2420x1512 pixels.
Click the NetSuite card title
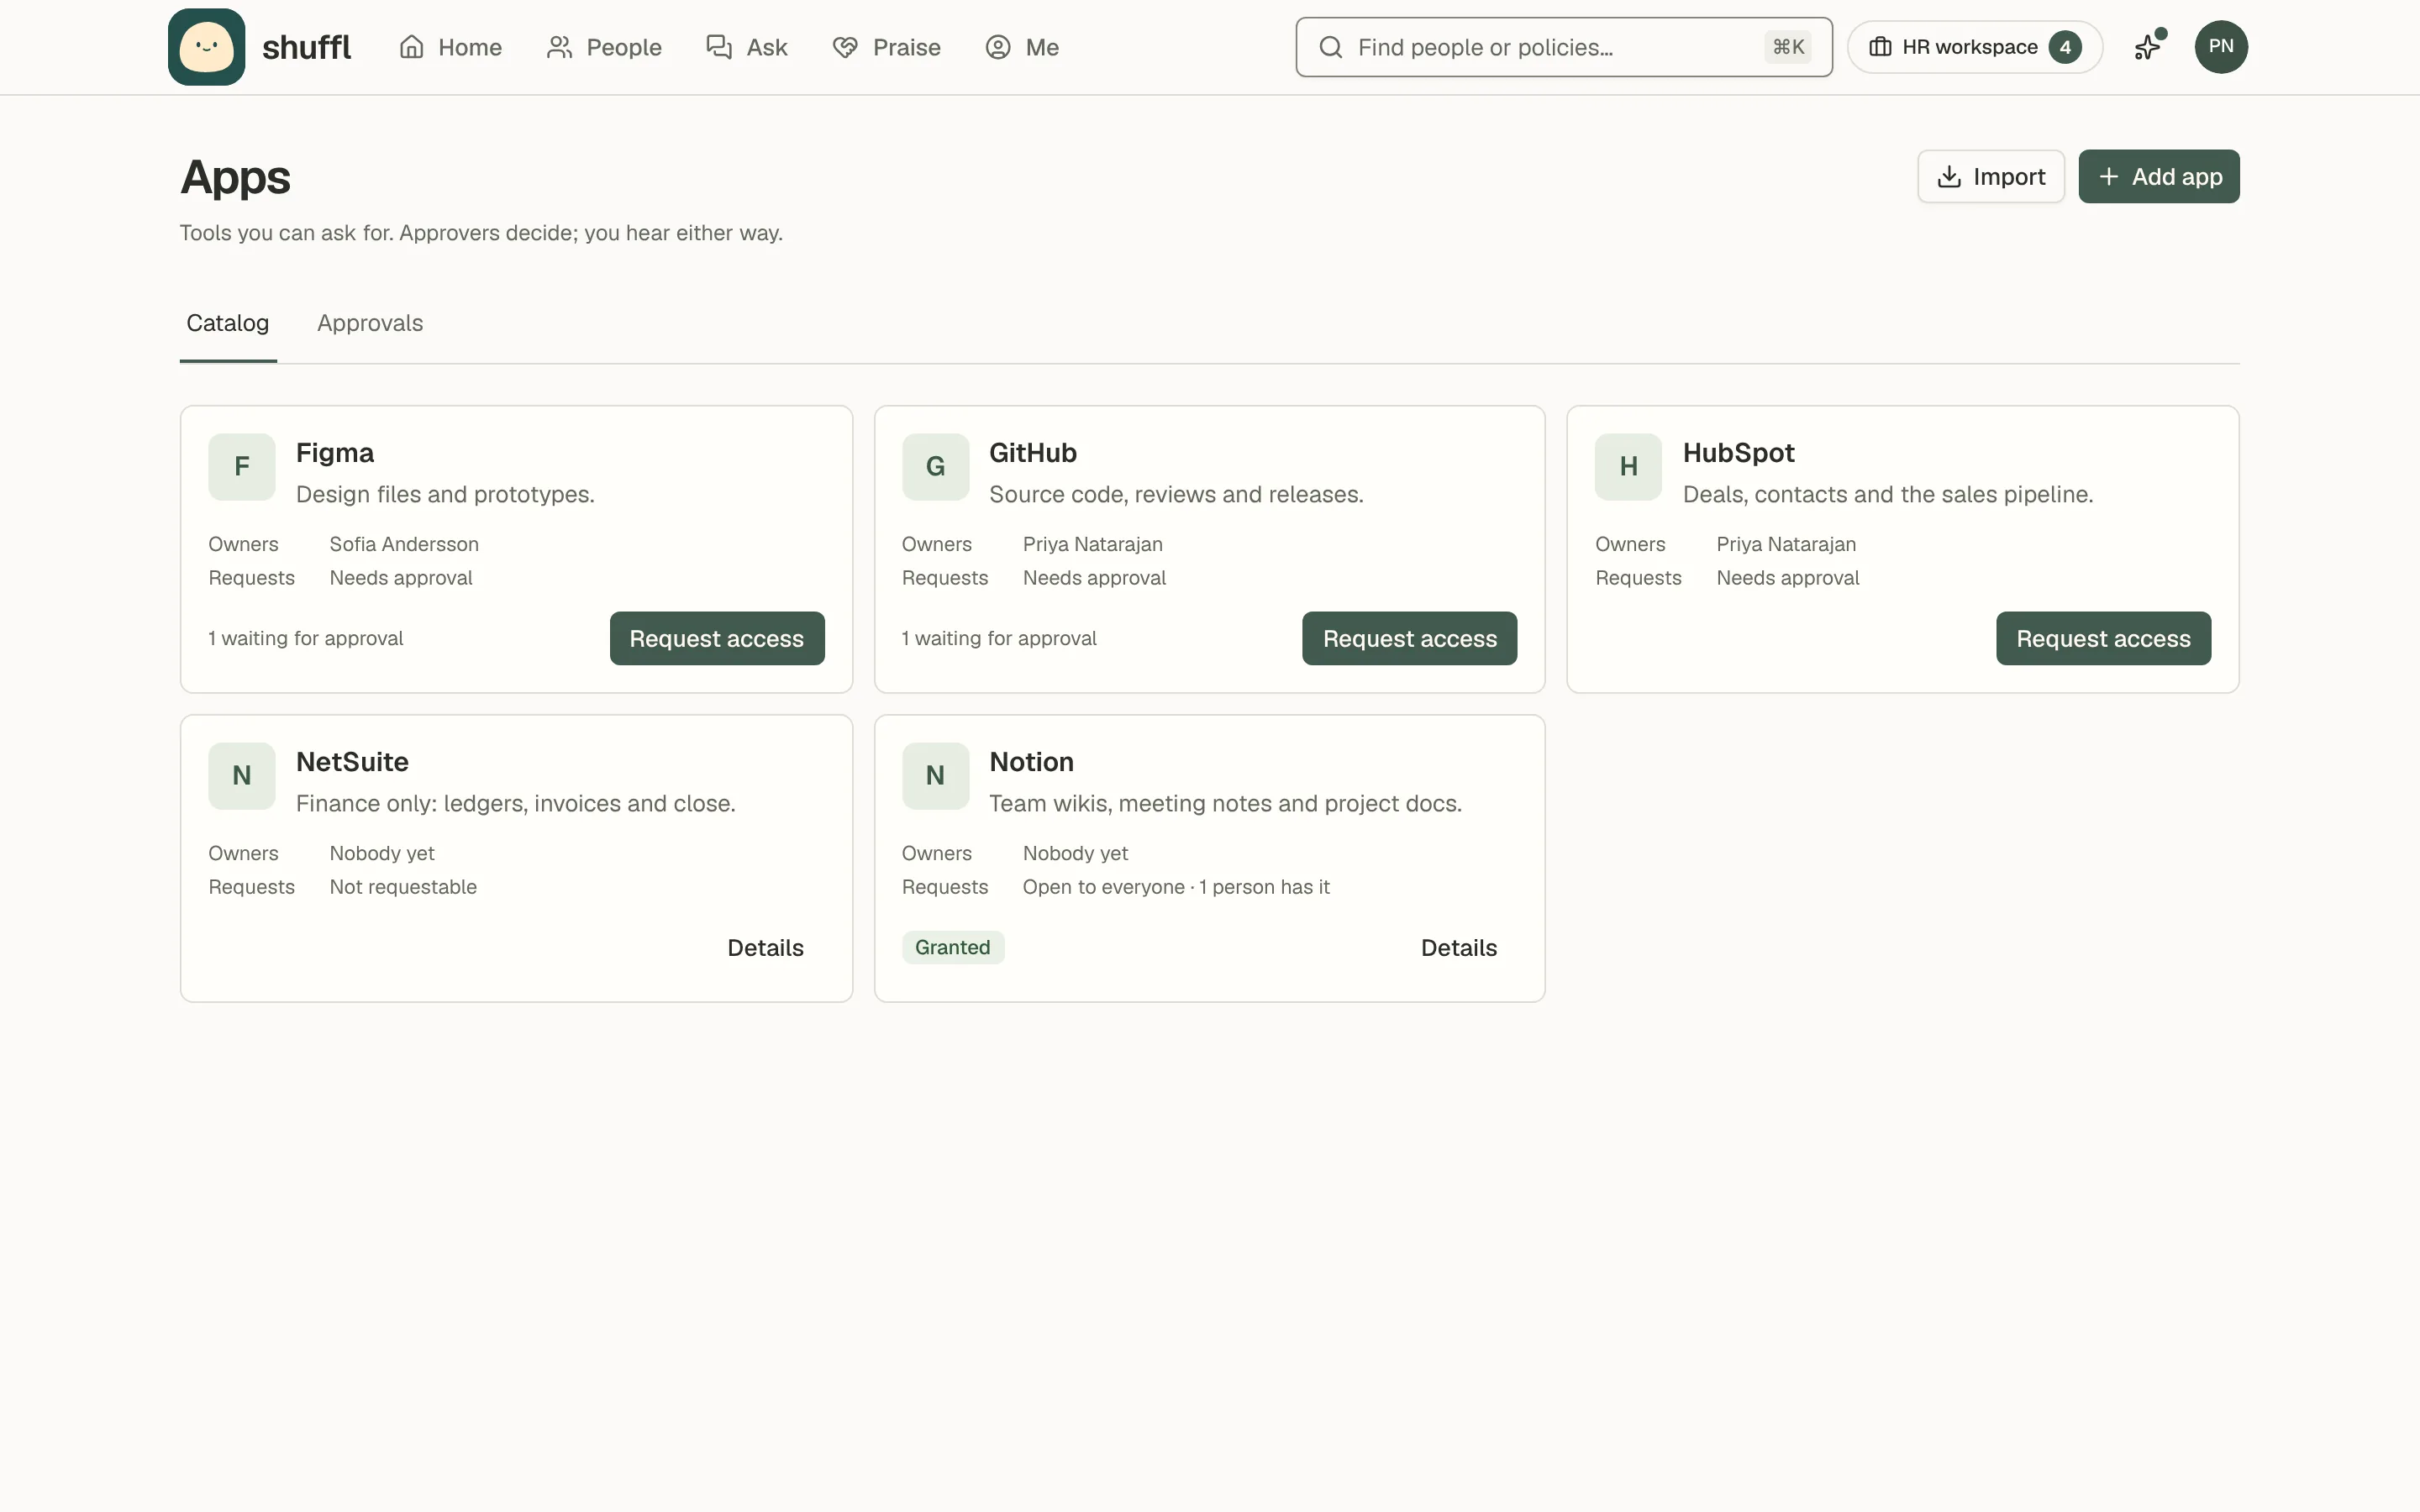(352, 762)
